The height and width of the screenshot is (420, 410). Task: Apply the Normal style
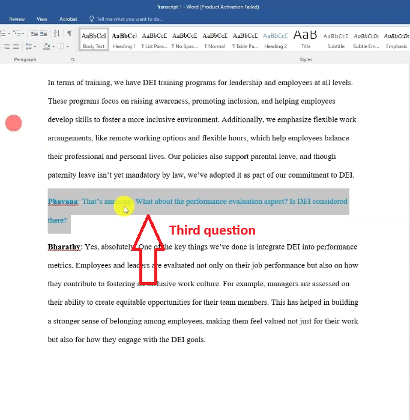point(215,40)
